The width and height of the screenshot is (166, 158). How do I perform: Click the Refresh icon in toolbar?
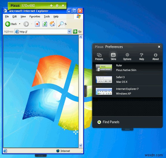point(45,24)
